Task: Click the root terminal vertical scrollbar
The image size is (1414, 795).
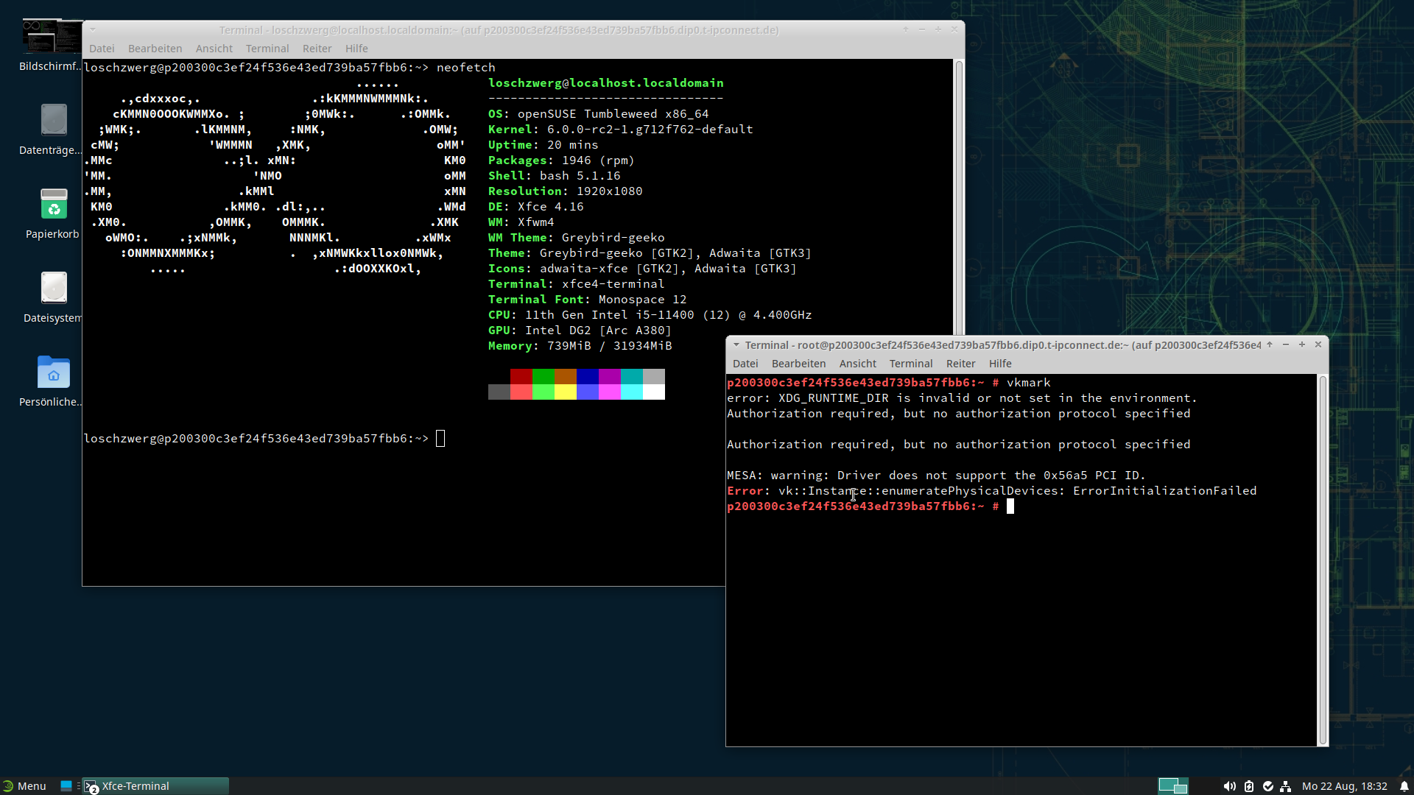Action: tap(1323, 559)
